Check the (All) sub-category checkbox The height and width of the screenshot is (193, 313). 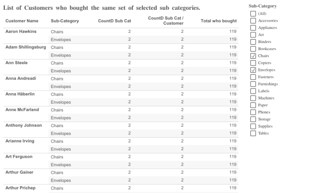click(x=253, y=14)
